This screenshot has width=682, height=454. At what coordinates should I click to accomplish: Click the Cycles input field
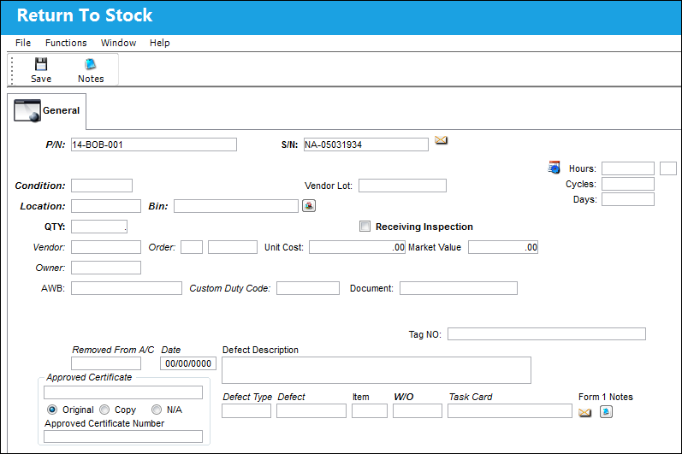point(628,184)
